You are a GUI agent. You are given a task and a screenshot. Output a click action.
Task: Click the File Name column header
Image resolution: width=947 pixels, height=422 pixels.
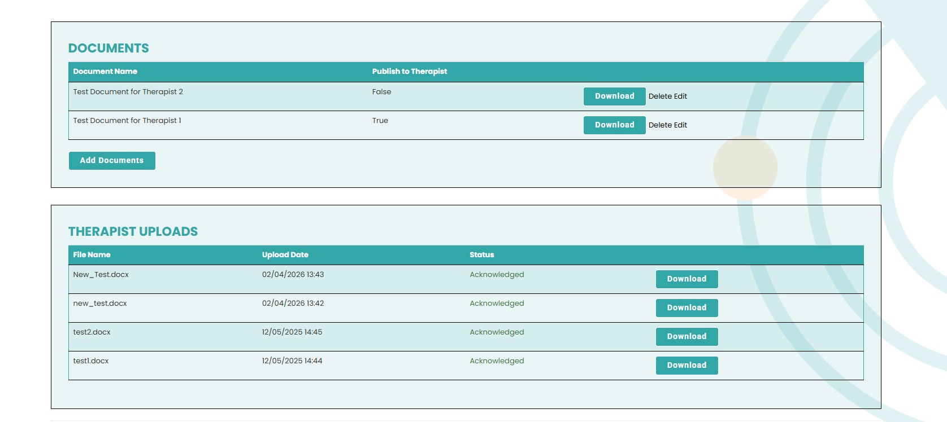(92, 255)
